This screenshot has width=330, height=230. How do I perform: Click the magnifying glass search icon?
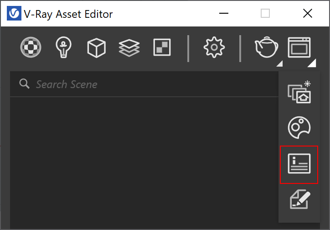(25, 84)
